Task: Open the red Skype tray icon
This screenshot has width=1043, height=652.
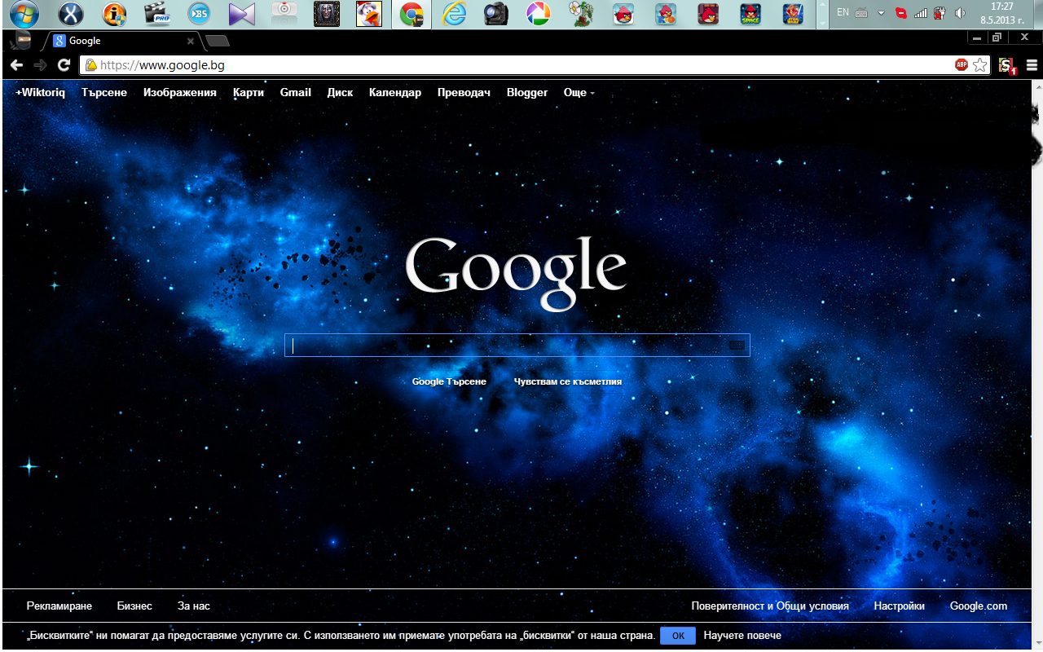Action: pyautogui.click(x=901, y=13)
